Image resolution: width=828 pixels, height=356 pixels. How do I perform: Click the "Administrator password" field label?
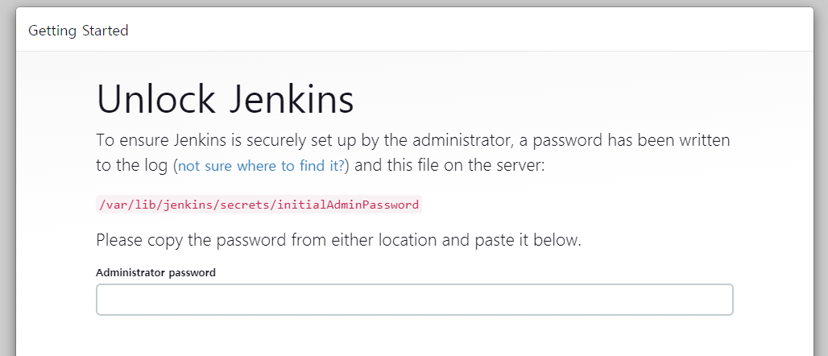pyautogui.click(x=155, y=272)
